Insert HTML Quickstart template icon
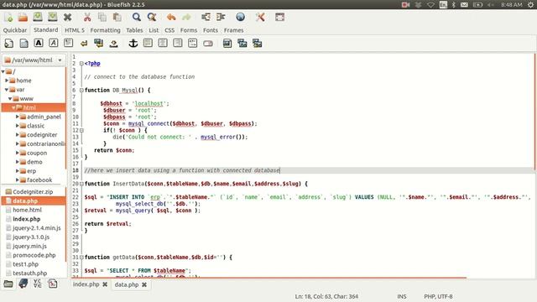Viewport: 537px width, 302px height. coord(9,43)
